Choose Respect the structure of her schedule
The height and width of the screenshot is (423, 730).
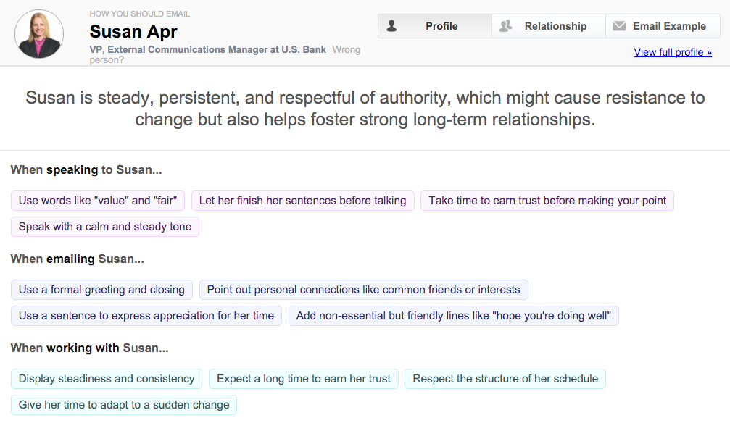505,379
